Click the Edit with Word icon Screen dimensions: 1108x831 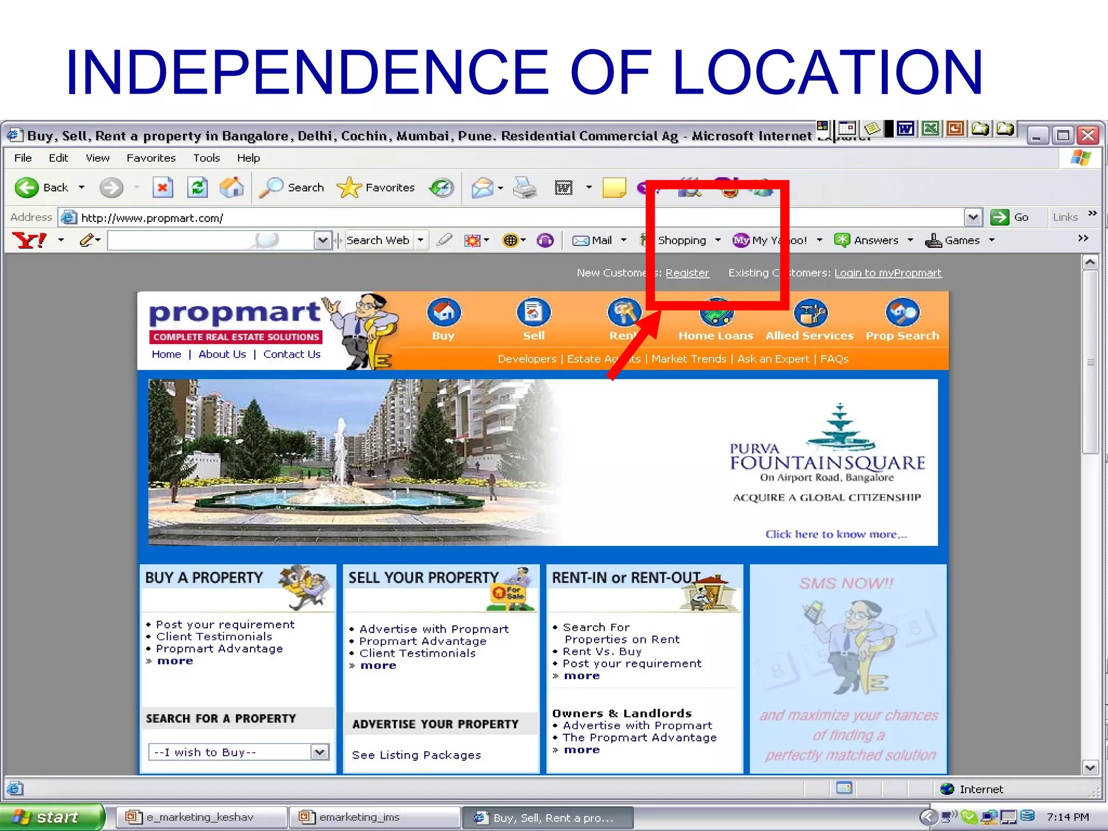coord(564,188)
